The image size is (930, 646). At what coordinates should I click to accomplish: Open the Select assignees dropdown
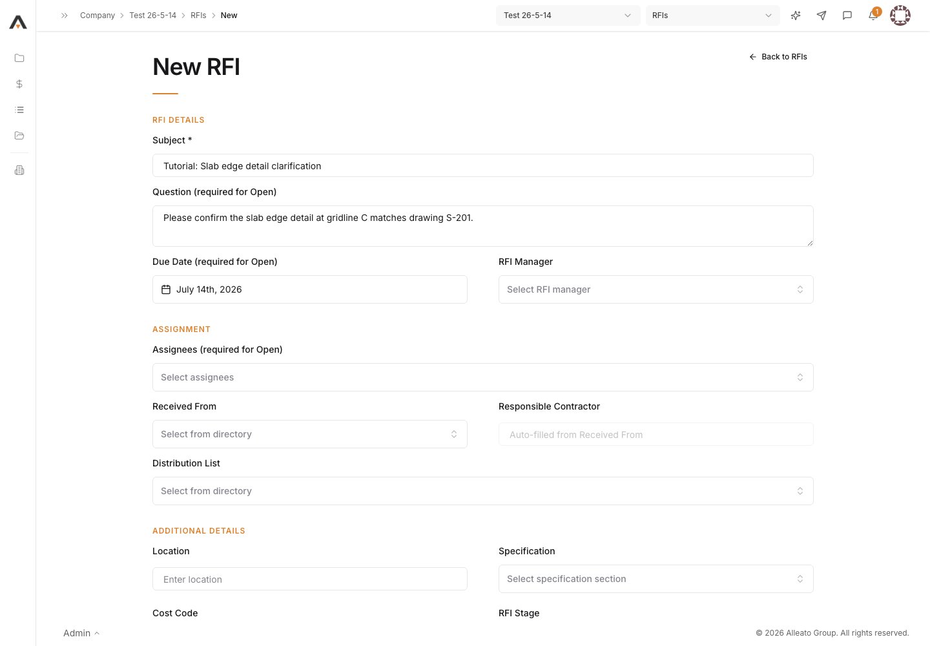click(x=482, y=377)
